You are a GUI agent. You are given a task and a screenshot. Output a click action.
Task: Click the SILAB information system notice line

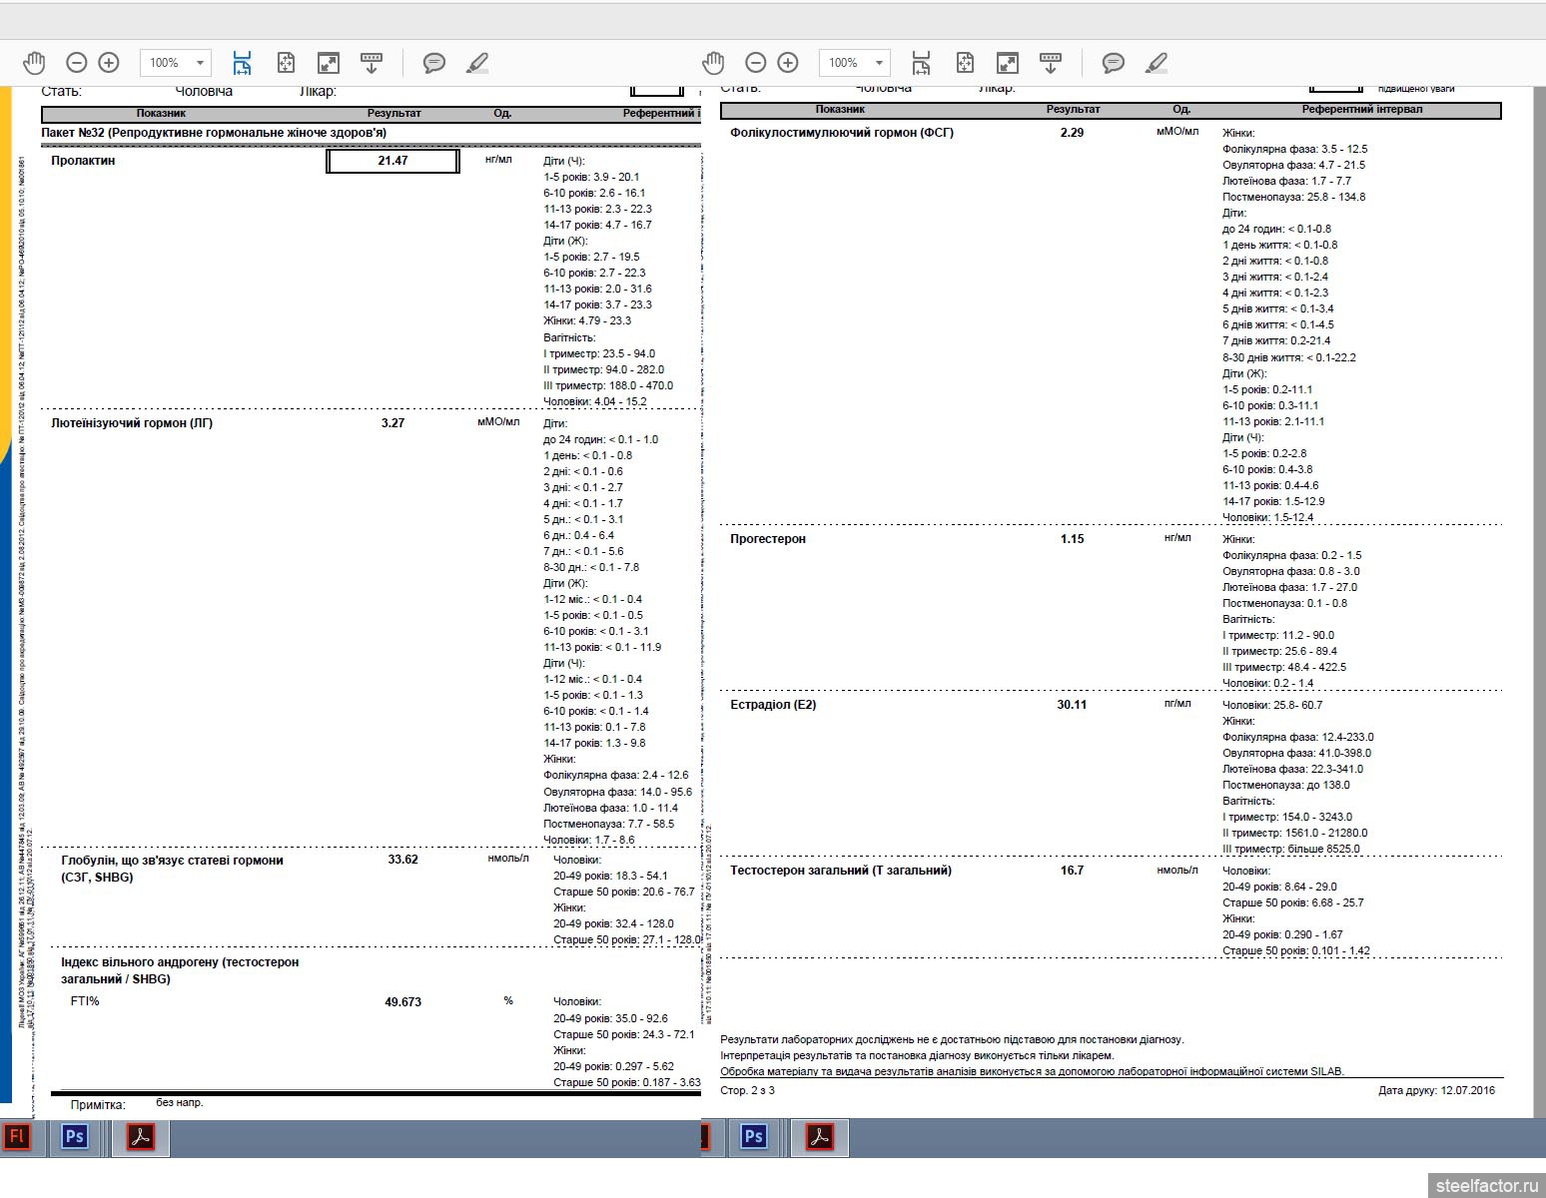coord(1033,1071)
